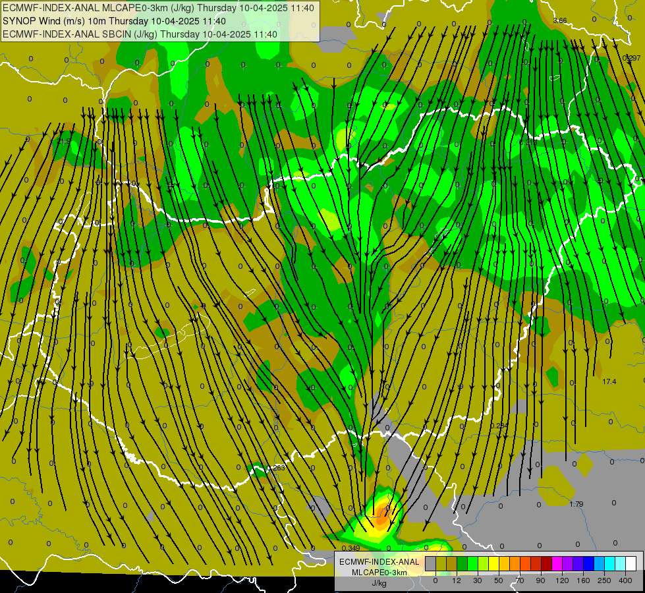Screen dimensions: 645x593
Task: Click the map value 0.297
Action: (631, 58)
